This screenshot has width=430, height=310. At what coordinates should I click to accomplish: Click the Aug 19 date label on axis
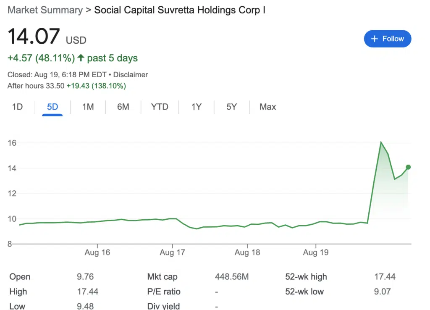(316, 252)
